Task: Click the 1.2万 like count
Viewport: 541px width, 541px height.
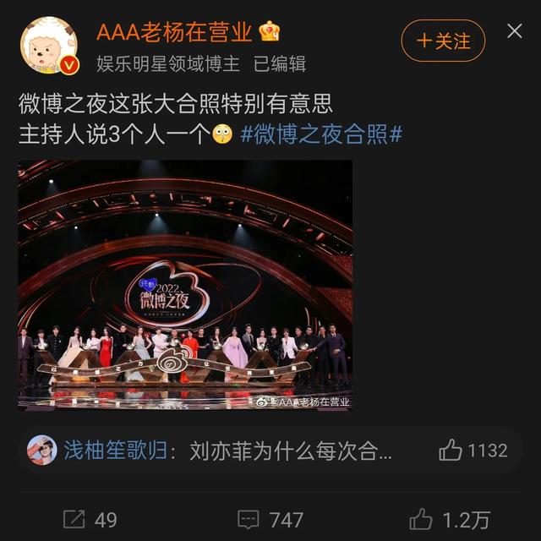Action: [466, 520]
